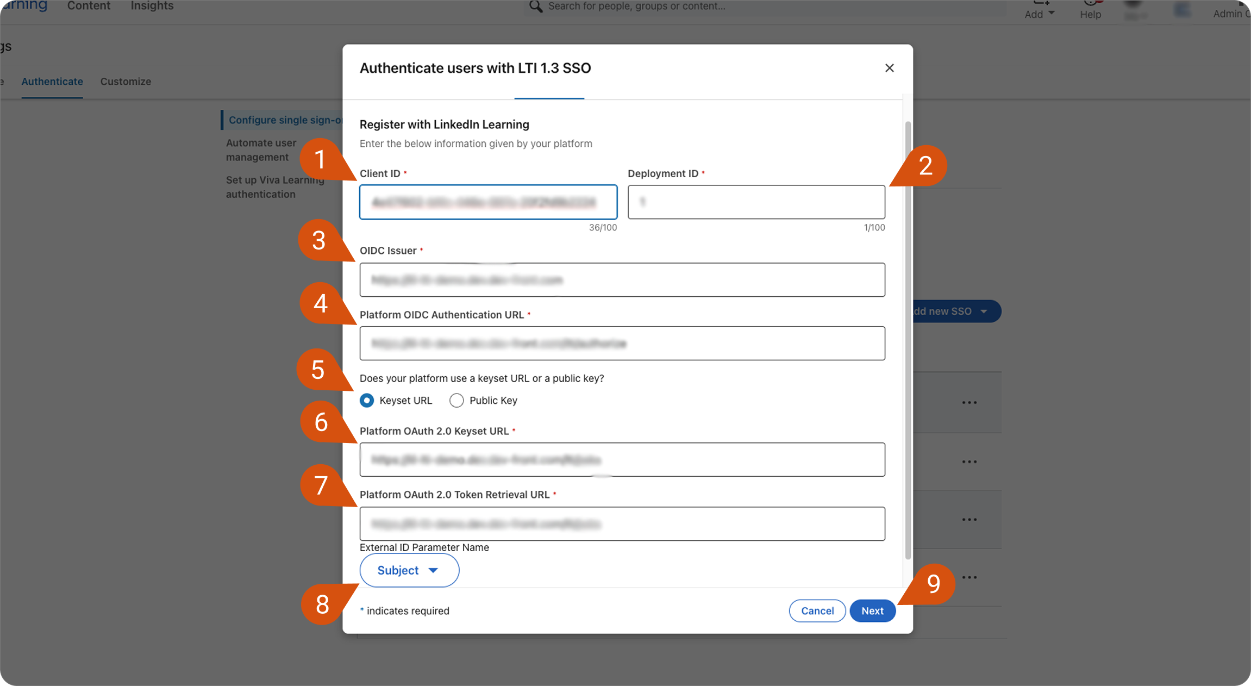Open more options for second SSO row
The image size is (1251, 686).
(969, 462)
